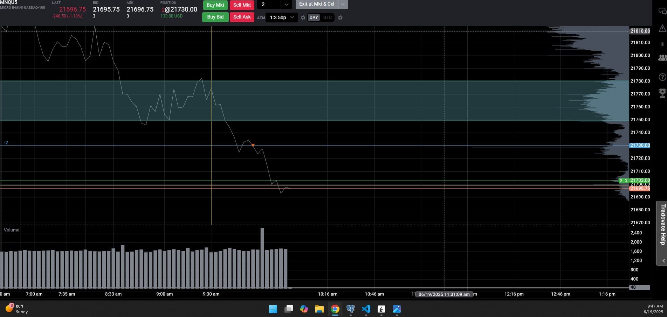The height and width of the screenshot is (317, 667).
Task: Expand the Tradovate Help panel chevron
Action: click(663, 261)
